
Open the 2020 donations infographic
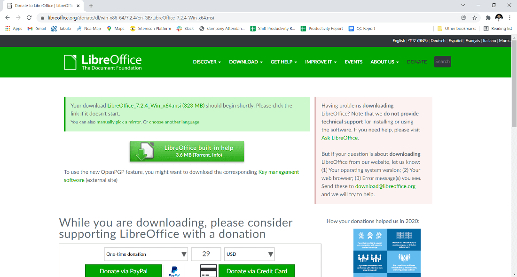pos(387,253)
